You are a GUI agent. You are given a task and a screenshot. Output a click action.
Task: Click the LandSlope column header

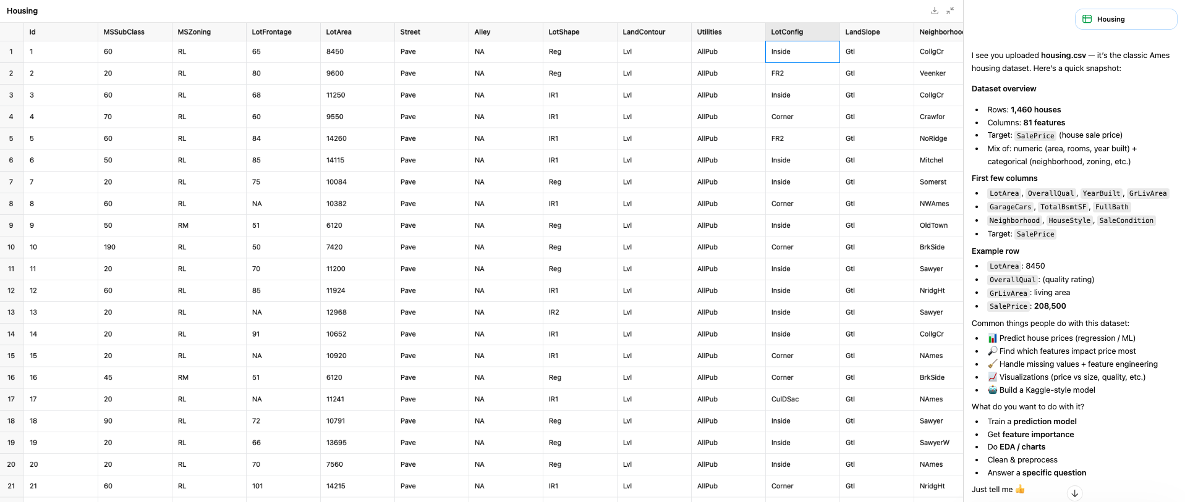click(x=877, y=32)
